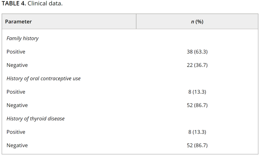This screenshot has width=261, height=157.
Task: Click History of oral contraceptive use heading
Action: click(43, 78)
